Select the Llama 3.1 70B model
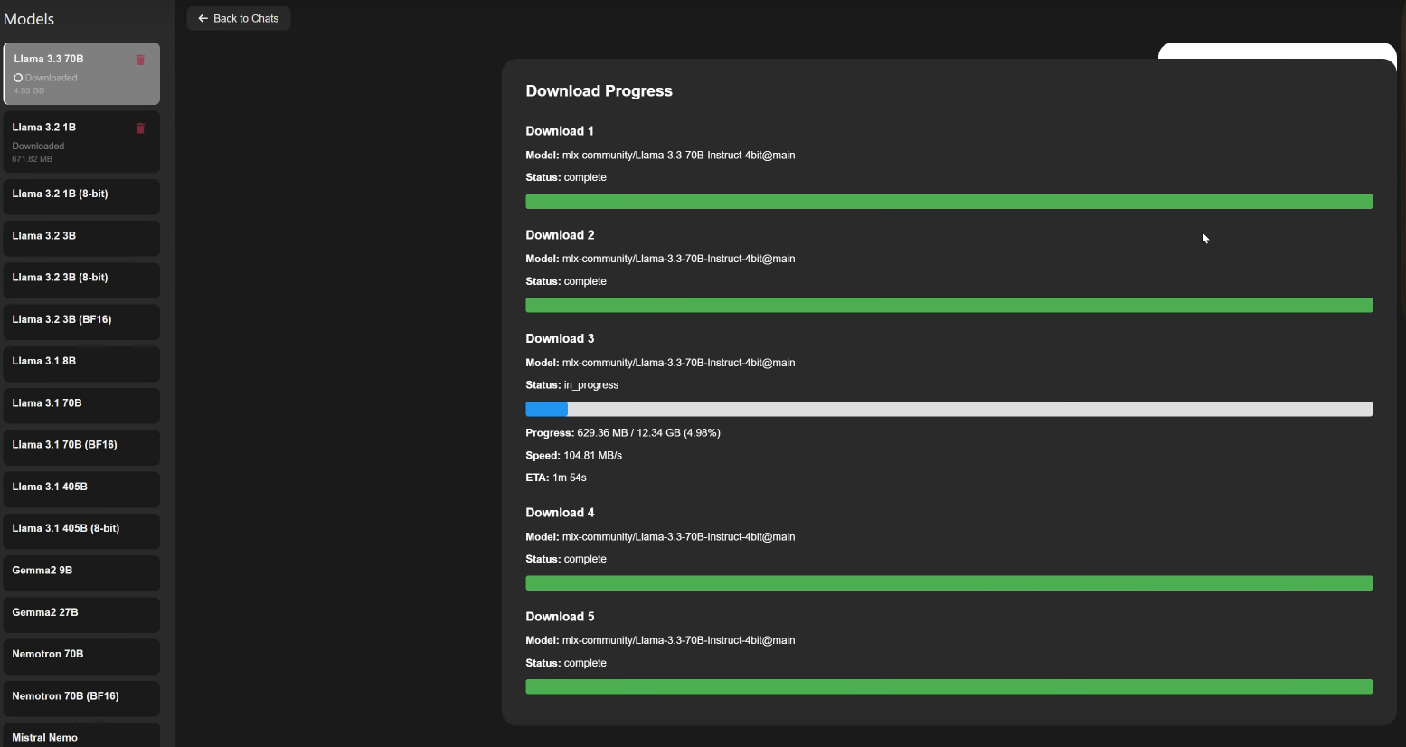 pos(81,405)
